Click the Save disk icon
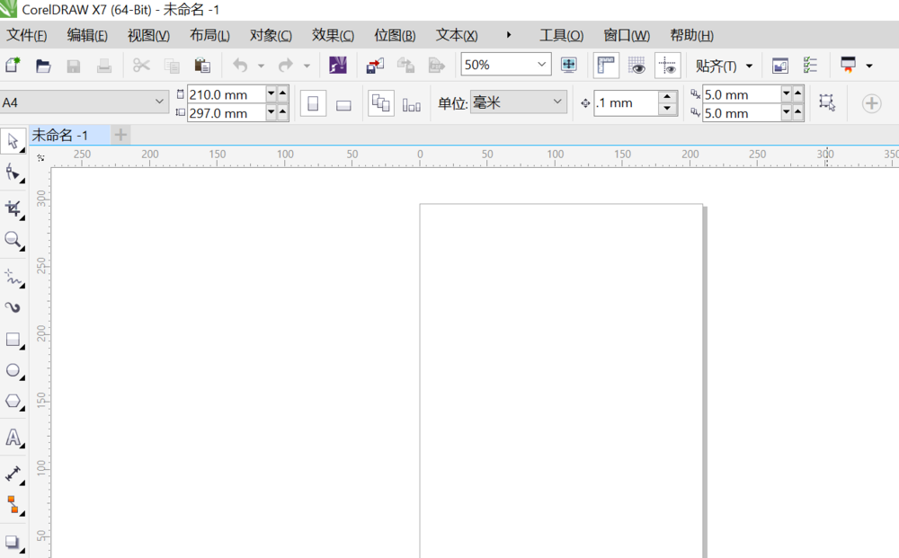899x558 pixels. coord(74,66)
